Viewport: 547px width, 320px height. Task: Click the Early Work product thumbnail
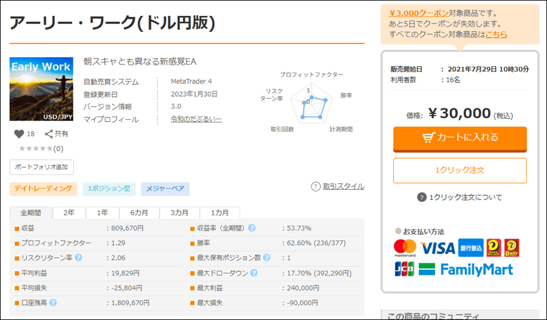(x=41, y=89)
